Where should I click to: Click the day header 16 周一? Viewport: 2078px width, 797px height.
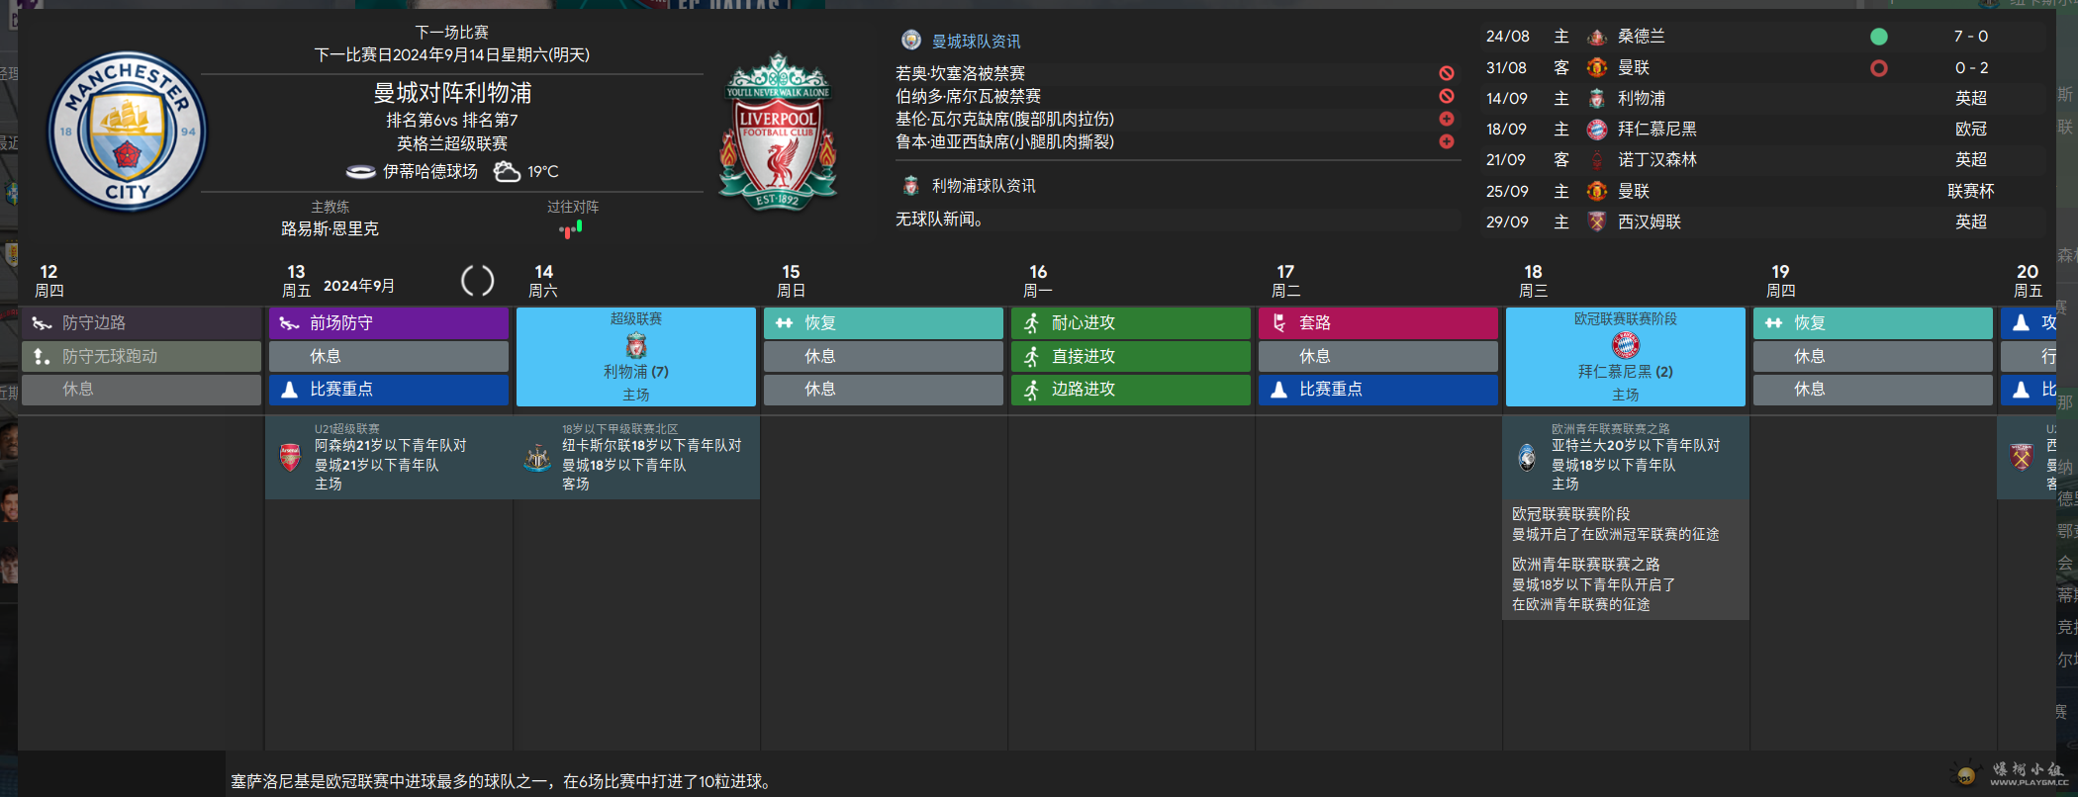click(1038, 281)
